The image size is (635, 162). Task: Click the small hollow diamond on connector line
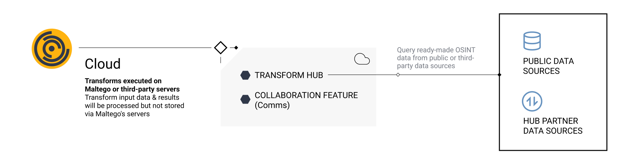[x=398, y=75]
